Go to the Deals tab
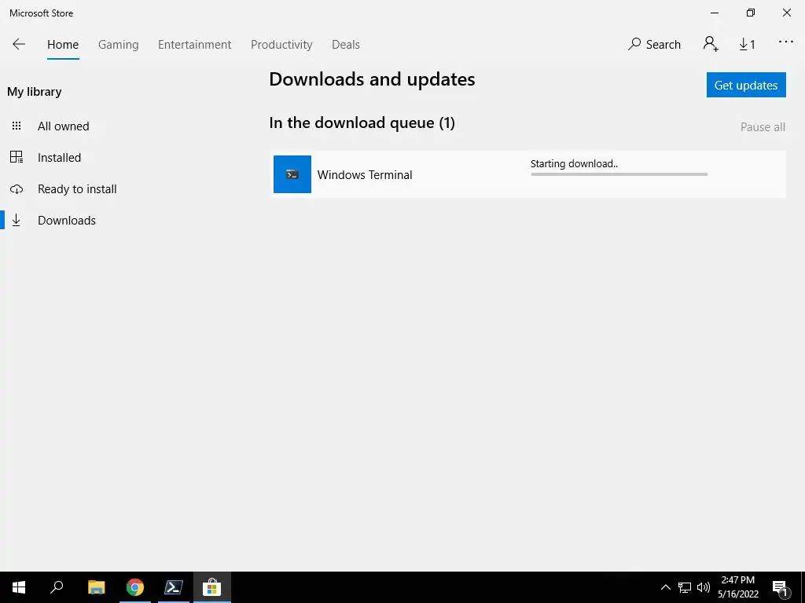This screenshot has height=603, width=805. (x=346, y=45)
